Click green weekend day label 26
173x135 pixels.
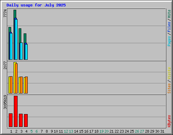(x=137, y=131)
